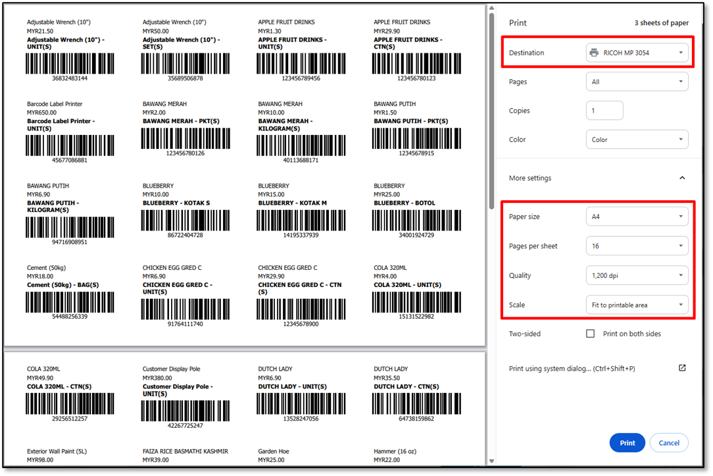Click the price MYR21.50
The image size is (713, 476).
pyautogui.click(x=40, y=31)
